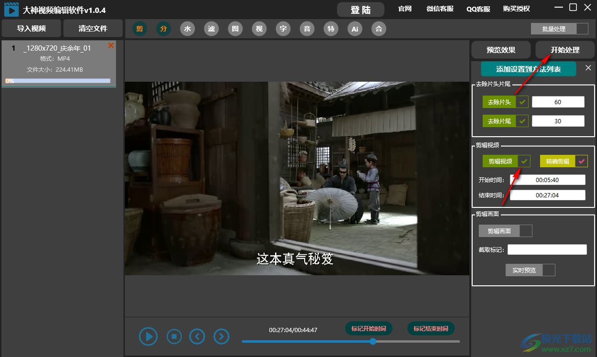Click the 去除片尾 value field showing 30
Image resolution: width=597 pixels, height=357 pixels.
tap(558, 121)
